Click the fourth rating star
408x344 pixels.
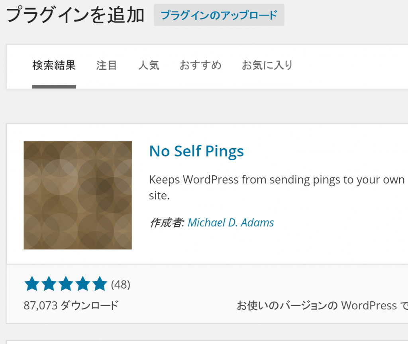pos(83,284)
